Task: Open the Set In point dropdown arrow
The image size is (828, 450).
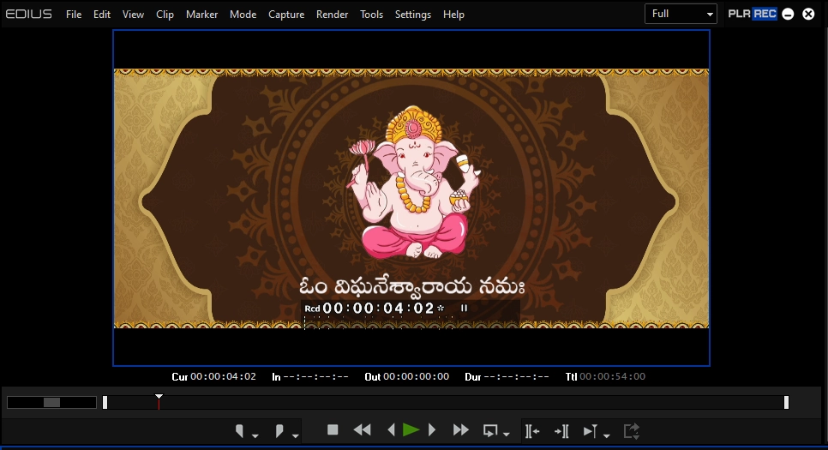Action: (x=255, y=435)
